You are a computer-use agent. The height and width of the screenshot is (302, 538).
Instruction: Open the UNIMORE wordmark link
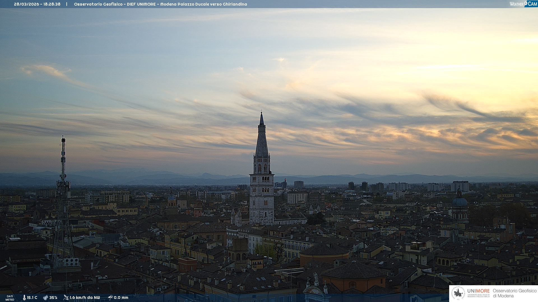pos(478,291)
